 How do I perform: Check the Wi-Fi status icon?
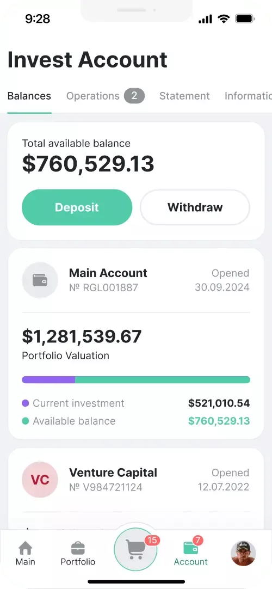[x=224, y=19]
